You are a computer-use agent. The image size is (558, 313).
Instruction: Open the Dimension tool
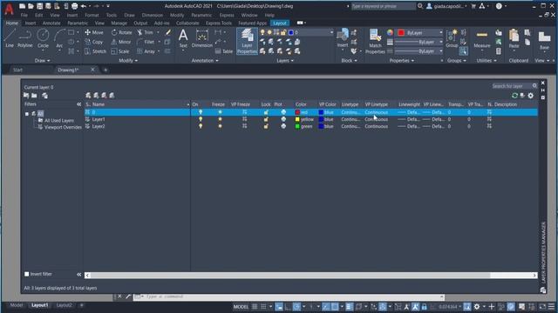click(201, 38)
